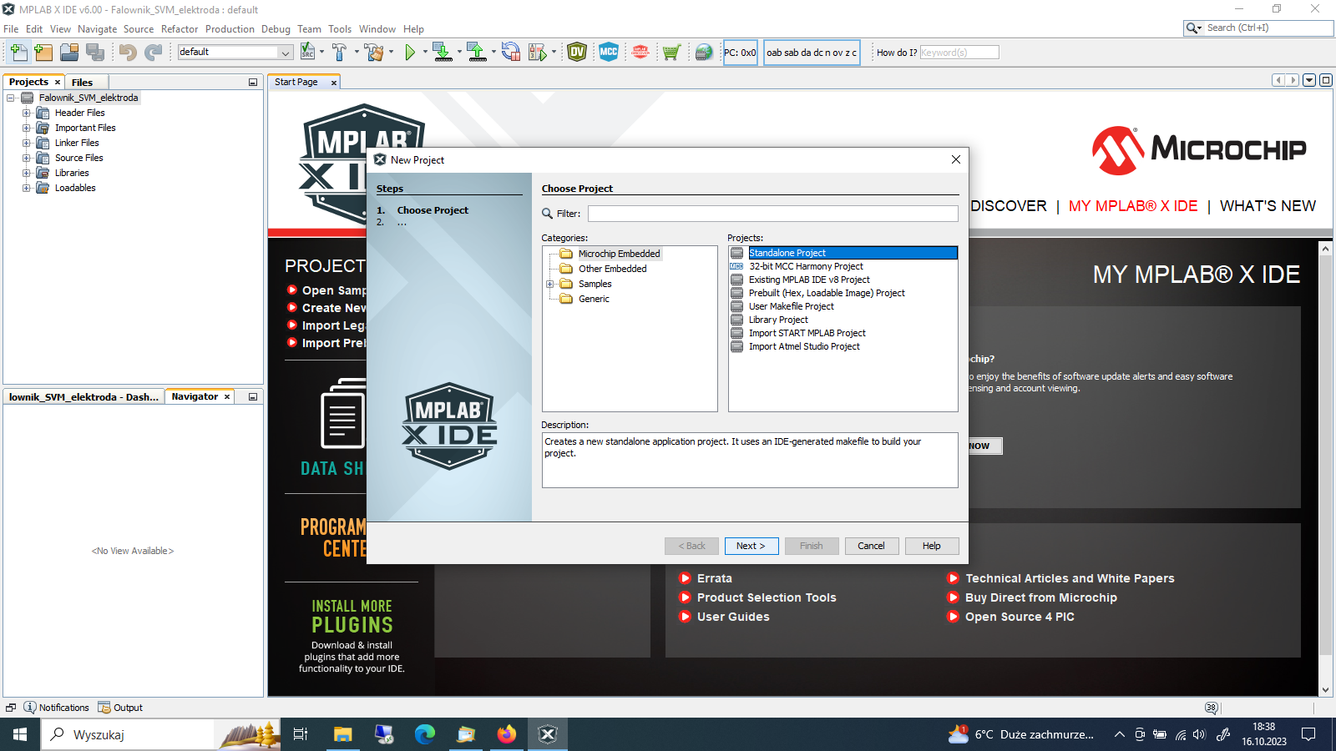This screenshot has height=751, width=1336.
Task: Select Prebuilt (Hex, Loadable Image) Project
Action: click(x=827, y=293)
